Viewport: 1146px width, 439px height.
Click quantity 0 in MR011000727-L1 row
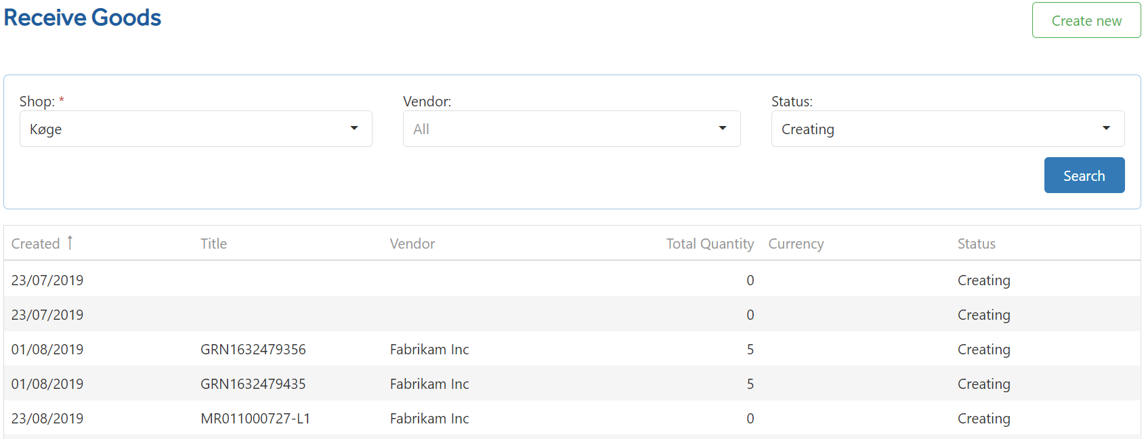click(750, 419)
